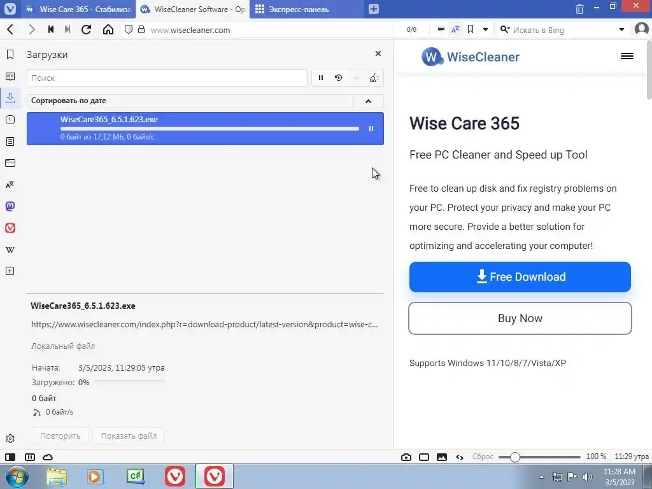Open closed tabs trash can
Screen dimensions: 652x489
click(x=579, y=9)
